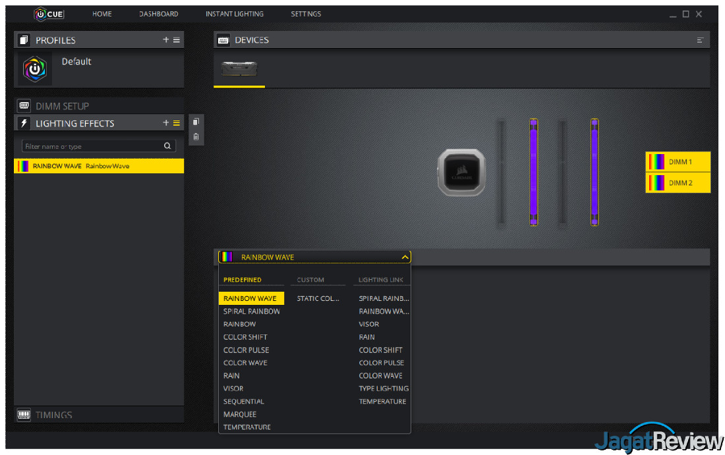
Task: Click the trash delete icon
Action: click(196, 136)
